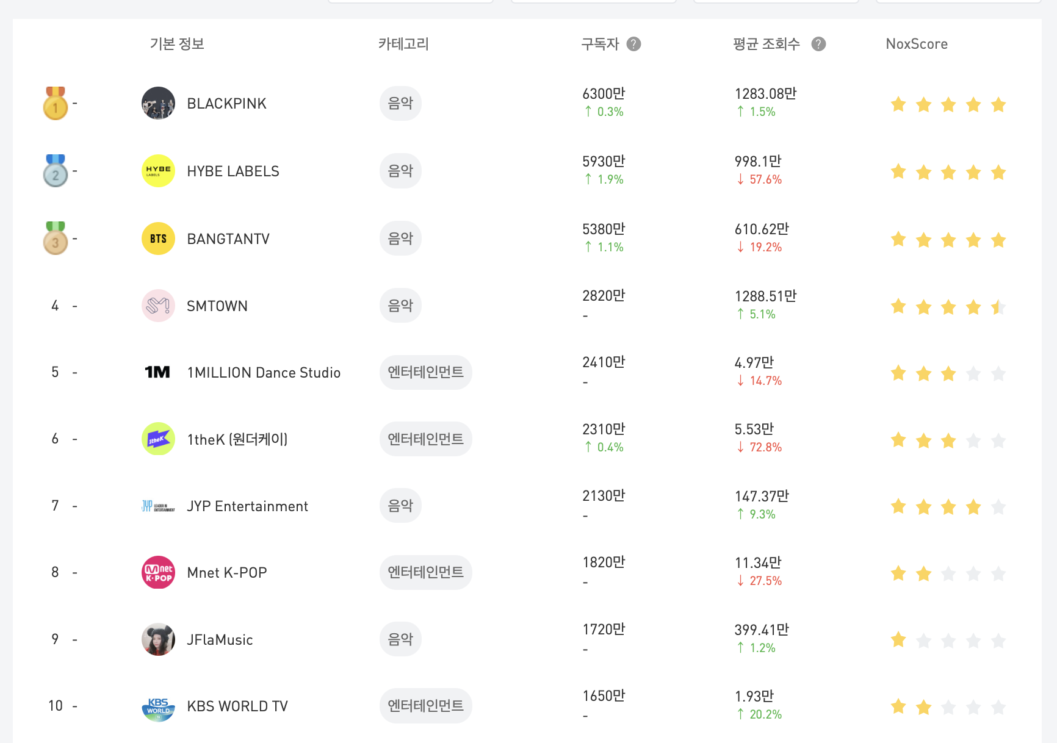Open BLACKPINK channel avatar
Screen dimensions: 1057x743
(158, 103)
